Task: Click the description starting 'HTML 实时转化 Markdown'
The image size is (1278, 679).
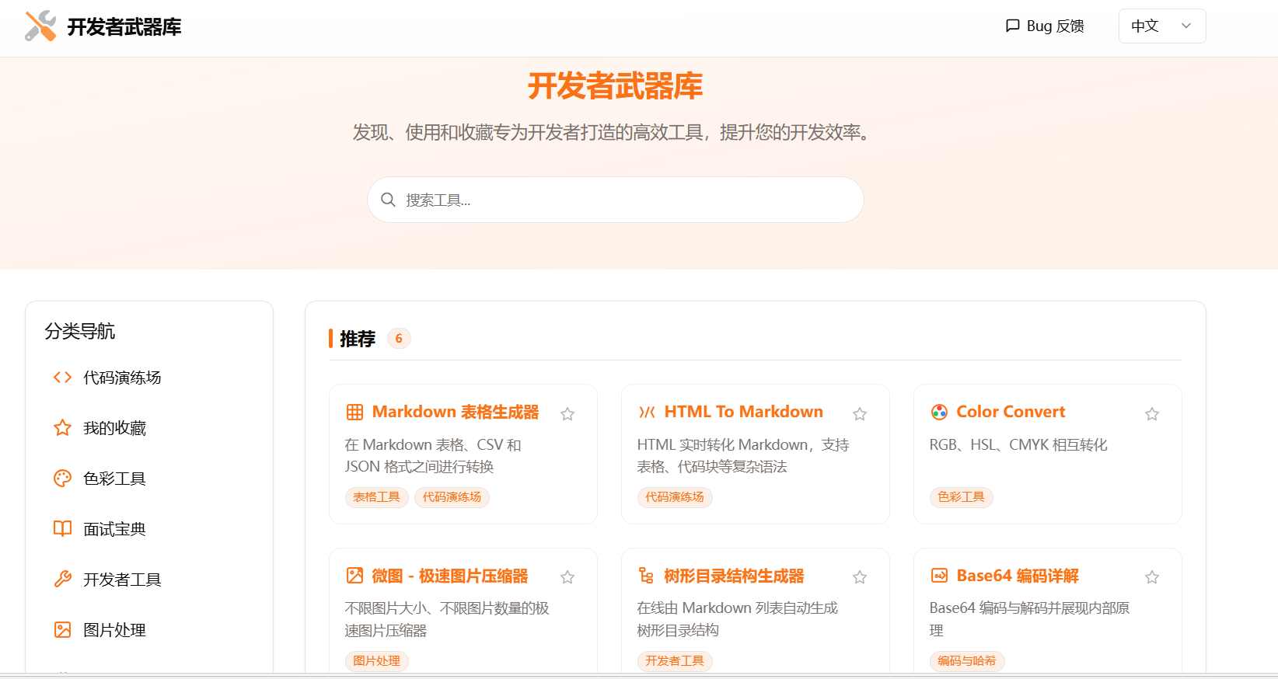Action: (743, 456)
